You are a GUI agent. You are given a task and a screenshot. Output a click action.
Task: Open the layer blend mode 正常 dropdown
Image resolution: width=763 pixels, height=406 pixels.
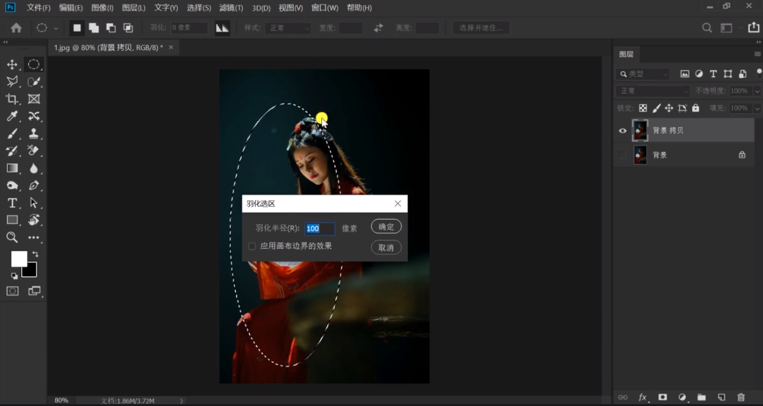point(652,91)
